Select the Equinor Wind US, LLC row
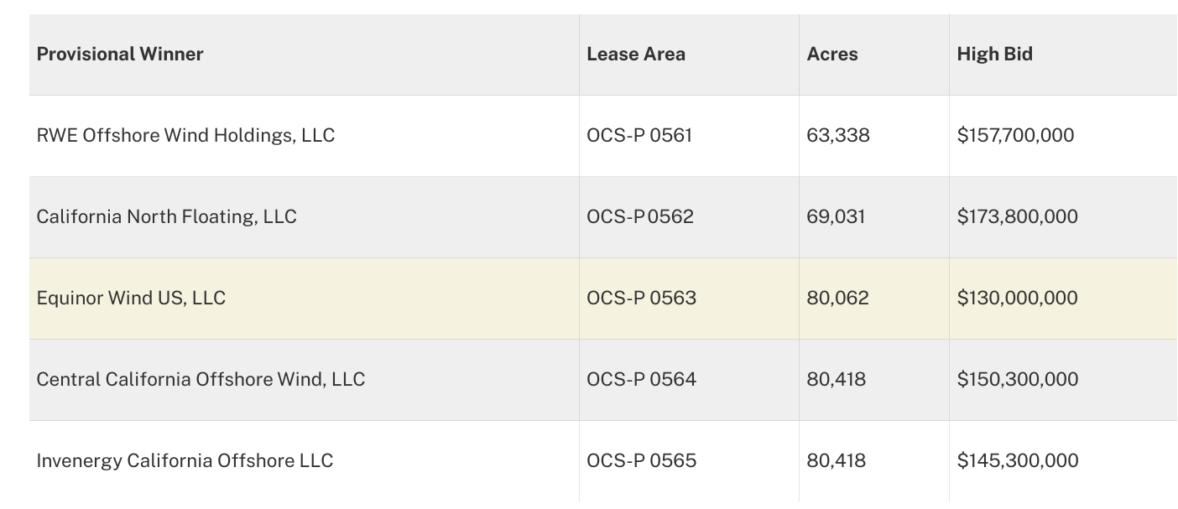 click(131, 299)
